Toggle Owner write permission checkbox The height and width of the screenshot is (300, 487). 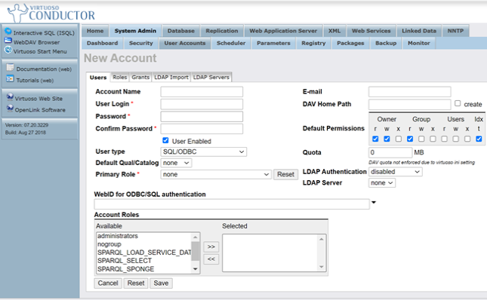pyautogui.click(x=387, y=139)
